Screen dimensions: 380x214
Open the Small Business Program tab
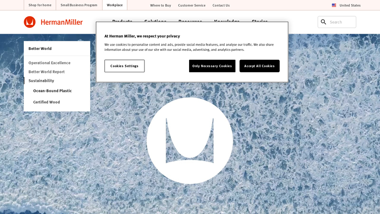79,5
